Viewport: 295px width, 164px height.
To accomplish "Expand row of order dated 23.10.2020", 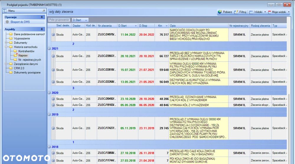I will click(x=53, y=99).
